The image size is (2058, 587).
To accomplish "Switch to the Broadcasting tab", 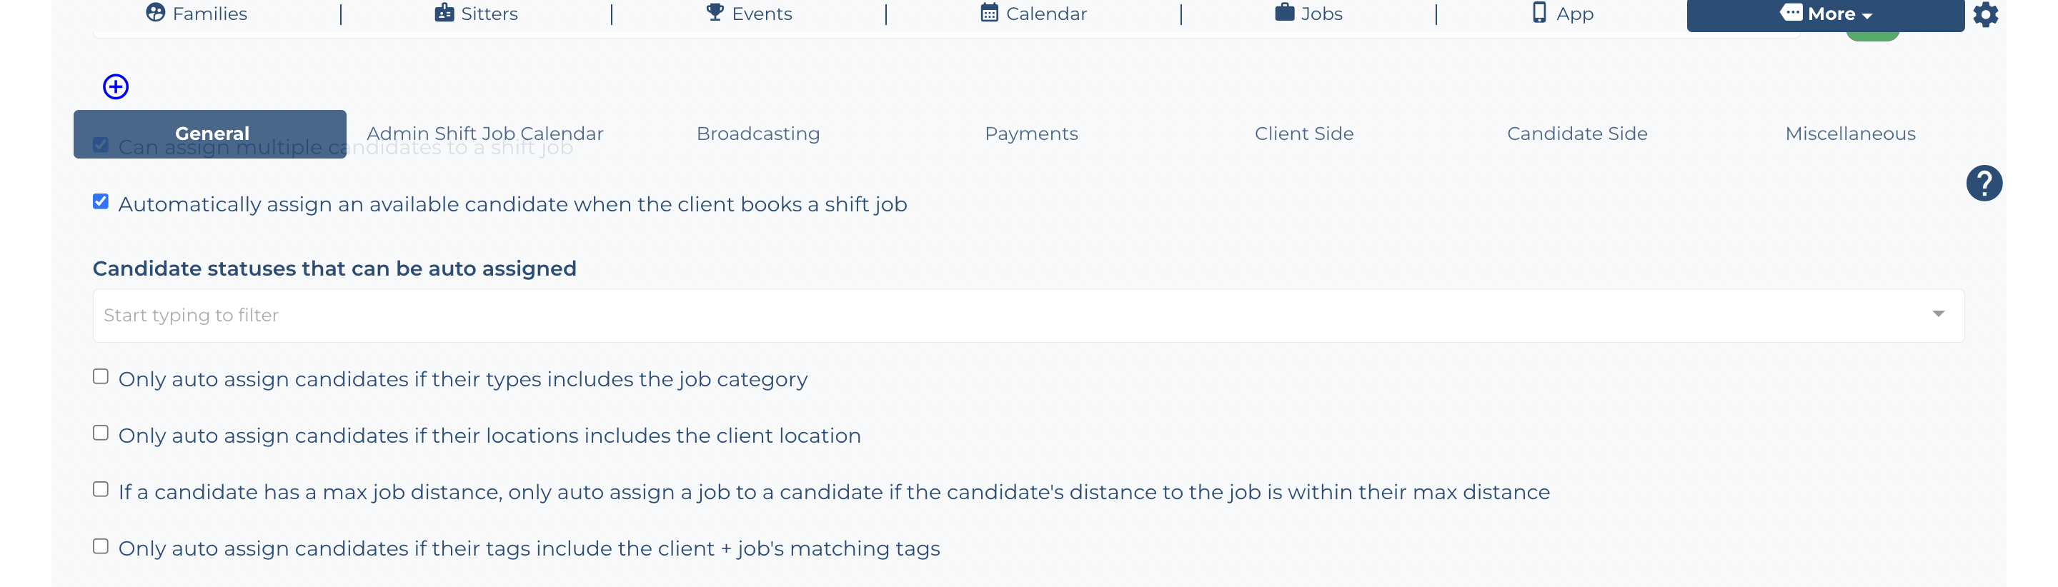I will click(758, 134).
